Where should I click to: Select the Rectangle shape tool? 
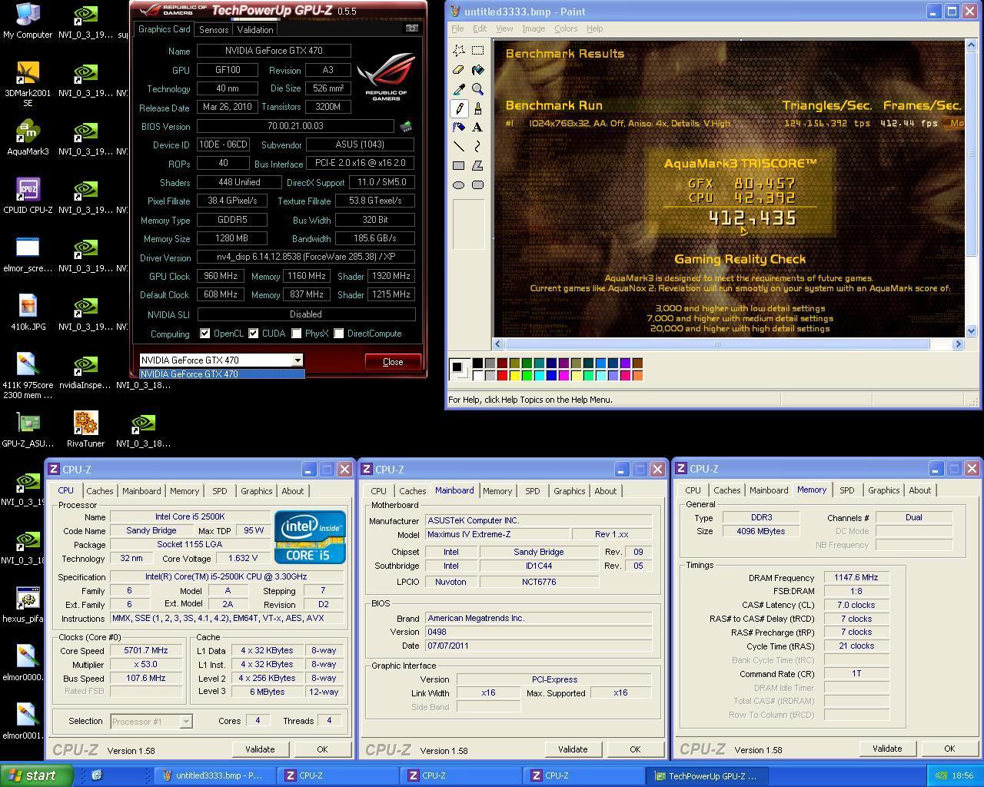pos(459,165)
